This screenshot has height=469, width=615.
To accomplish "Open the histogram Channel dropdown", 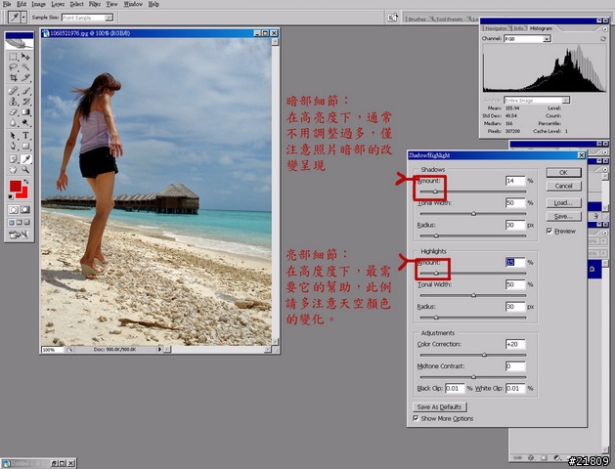I will point(547,39).
